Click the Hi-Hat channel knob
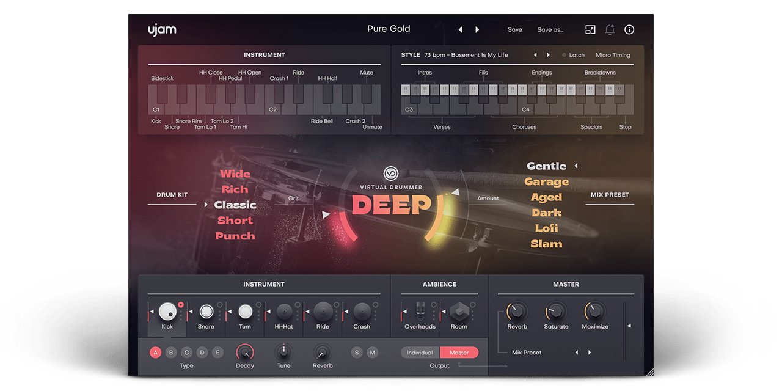 (283, 313)
